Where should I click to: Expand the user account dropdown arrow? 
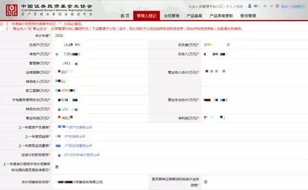(271, 6)
